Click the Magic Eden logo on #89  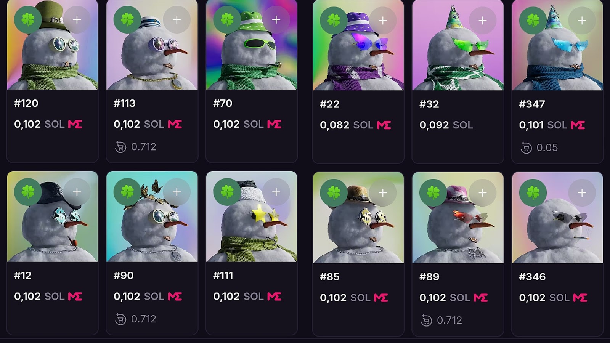point(481,298)
